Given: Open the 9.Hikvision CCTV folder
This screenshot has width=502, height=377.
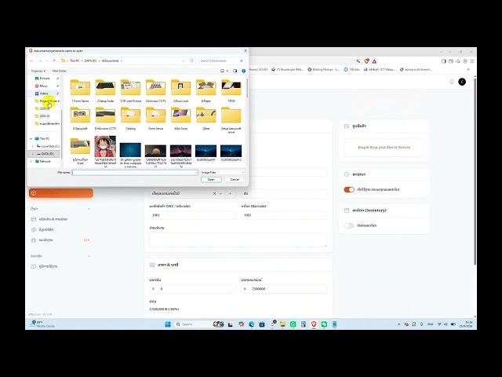Looking at the screenshot, I should point(105,119).
